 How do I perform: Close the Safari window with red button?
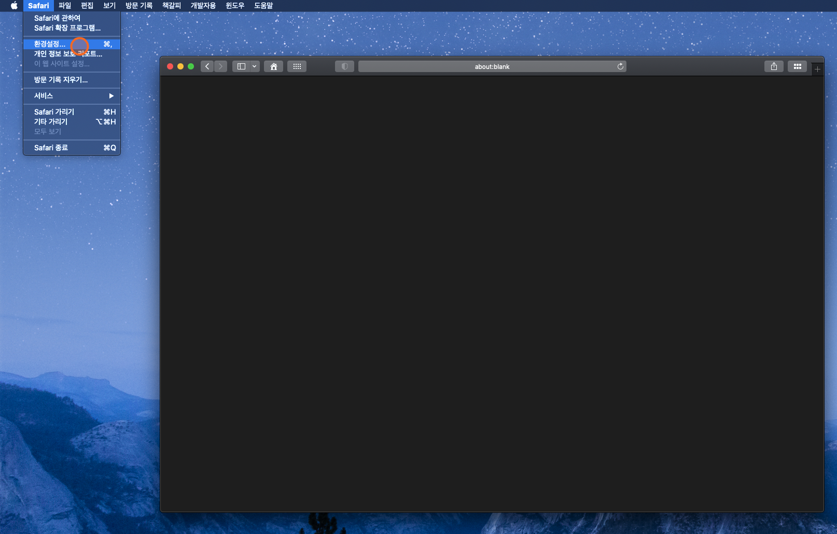coord(170,66)
